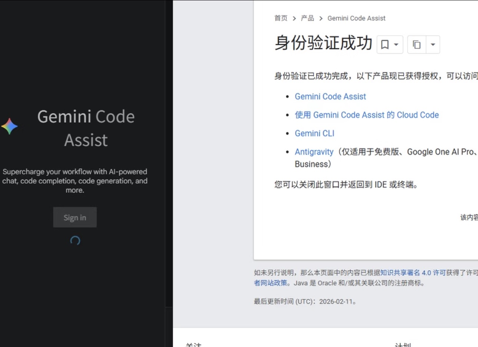Expand the copy options dropdown arrow
478x347 pixels.
click(433, 45)
